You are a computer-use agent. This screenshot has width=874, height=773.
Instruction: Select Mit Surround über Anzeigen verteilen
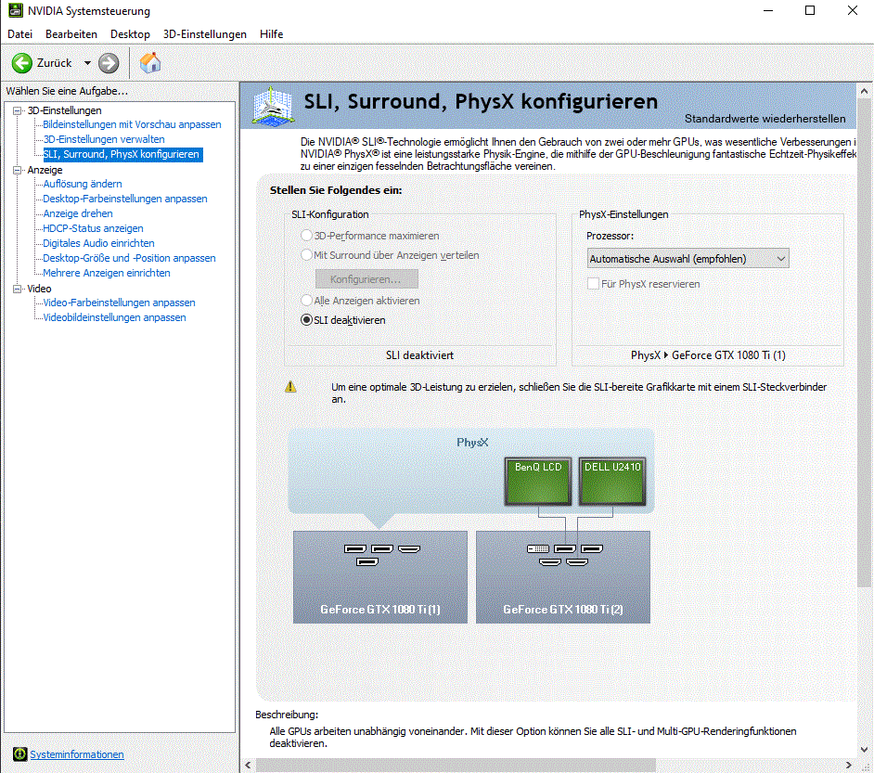306,254
